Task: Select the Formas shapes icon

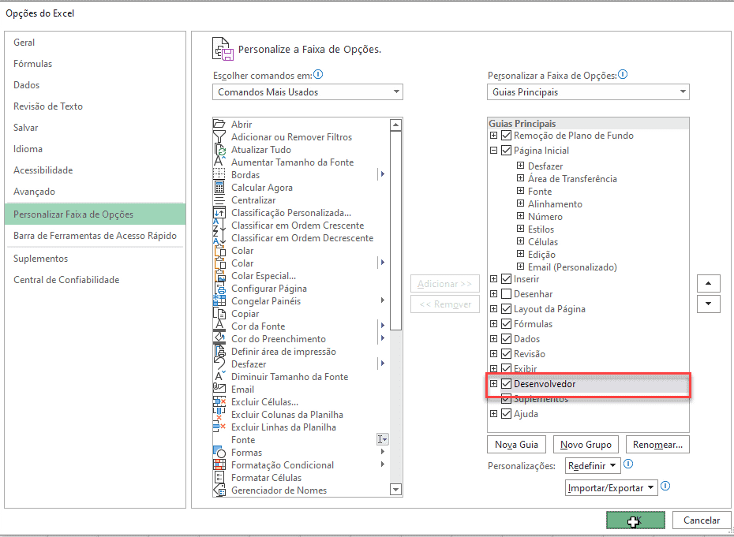Action: [219, 453]
